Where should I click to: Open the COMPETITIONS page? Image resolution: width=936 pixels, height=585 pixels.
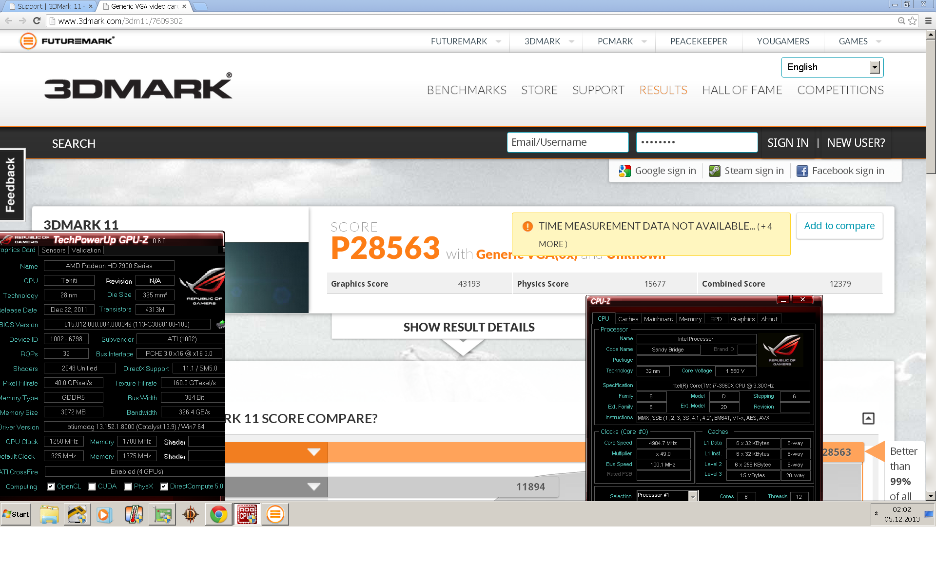(x=840, y=90)
